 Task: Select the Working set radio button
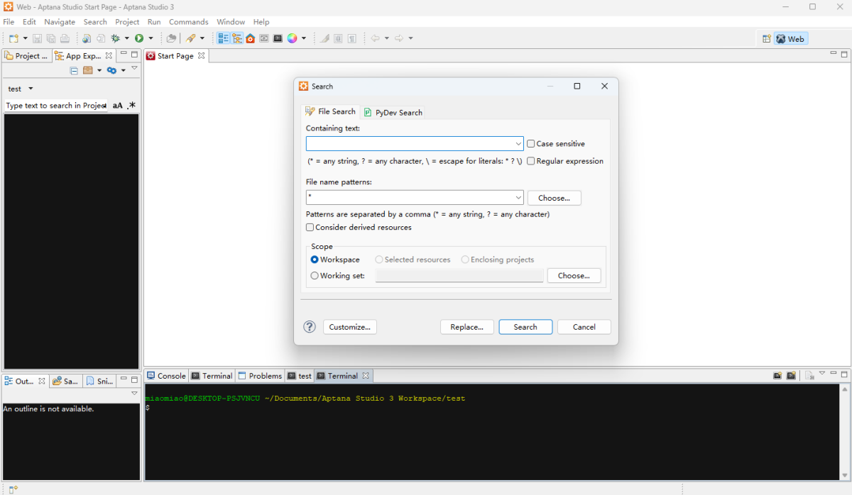(x=315, y=276)
